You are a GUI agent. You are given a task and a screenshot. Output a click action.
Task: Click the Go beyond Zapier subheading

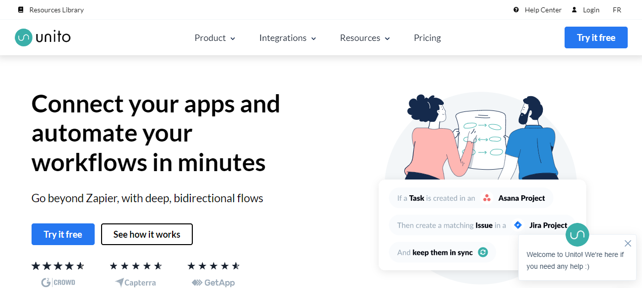coord(147,198)
